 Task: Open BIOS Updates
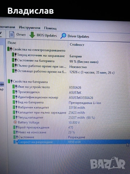47,36
